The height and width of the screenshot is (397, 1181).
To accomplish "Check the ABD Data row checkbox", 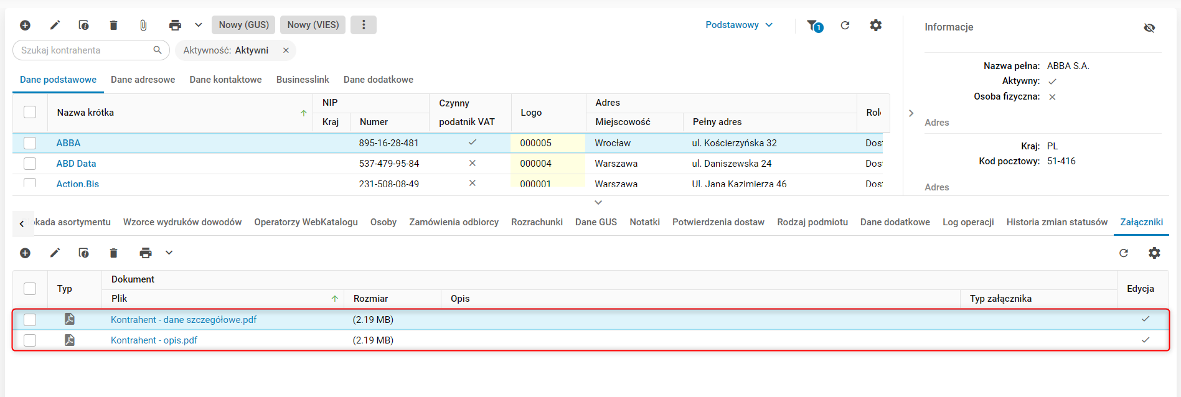I will click(x=30, y=164).
